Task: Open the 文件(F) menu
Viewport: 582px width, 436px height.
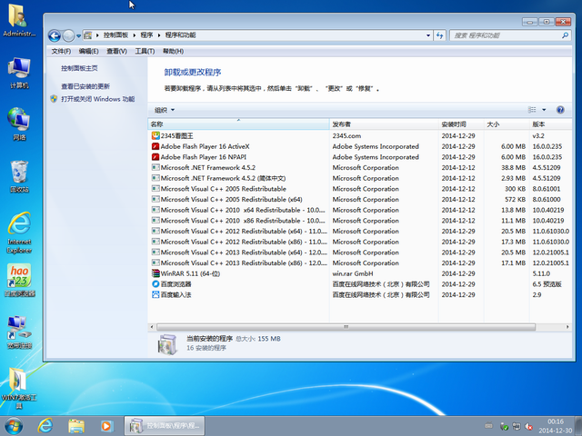Action: [61, 51]
